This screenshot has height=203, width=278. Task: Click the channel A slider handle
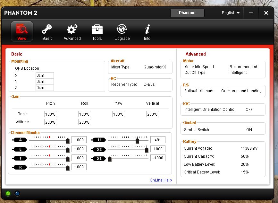(x=68, y=141)
